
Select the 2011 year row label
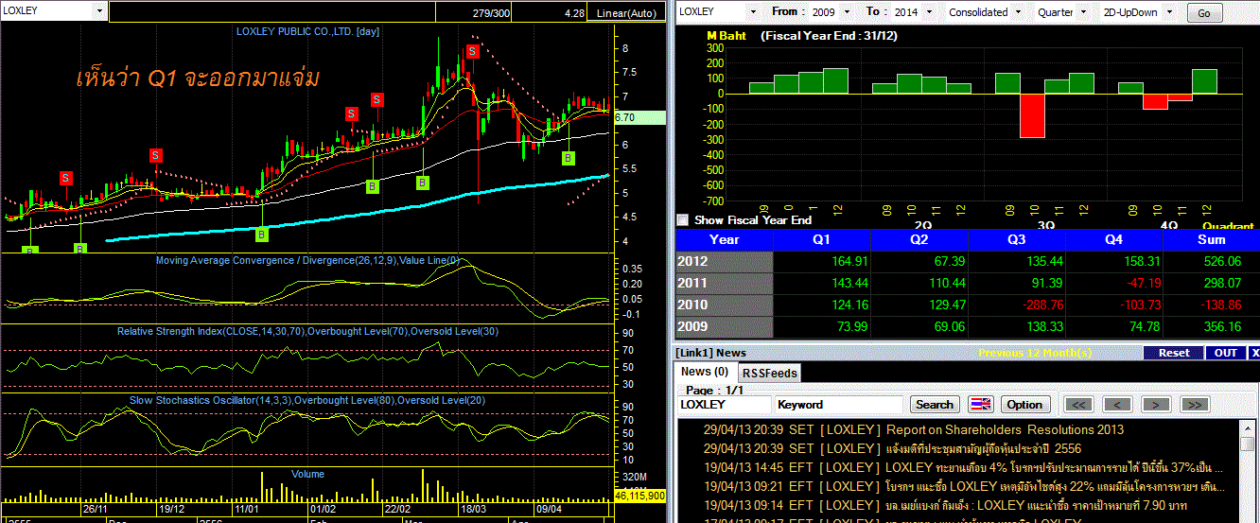(x=725, y=283)
